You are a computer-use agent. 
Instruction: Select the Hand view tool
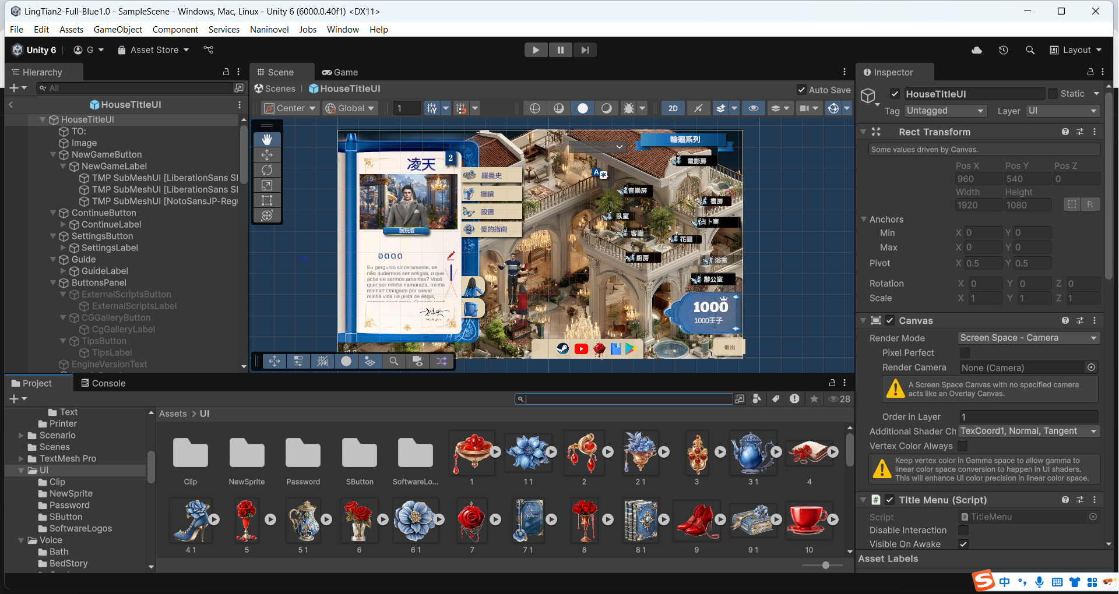click(x=267, y=140)
